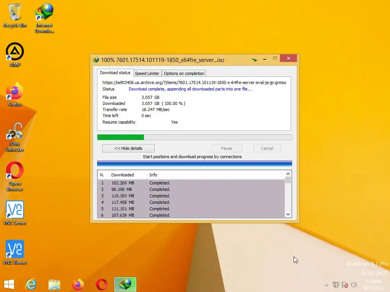
Task: Open VNC Viewer desktop shortcut
Action: 15,252
